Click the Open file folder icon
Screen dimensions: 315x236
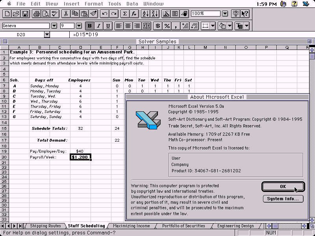click(16, 14)
